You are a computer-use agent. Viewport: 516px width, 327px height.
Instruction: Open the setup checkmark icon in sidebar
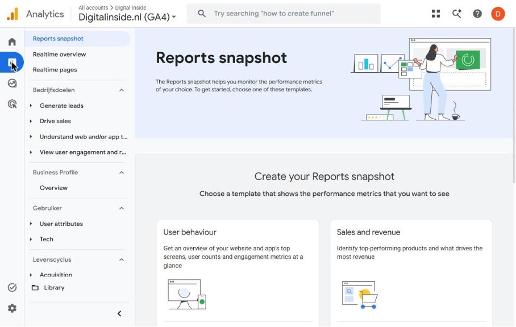[12, 288]
